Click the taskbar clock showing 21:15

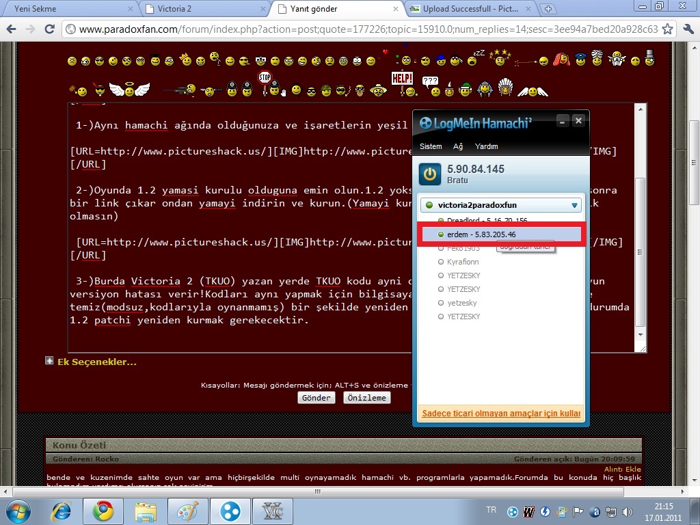663,512
